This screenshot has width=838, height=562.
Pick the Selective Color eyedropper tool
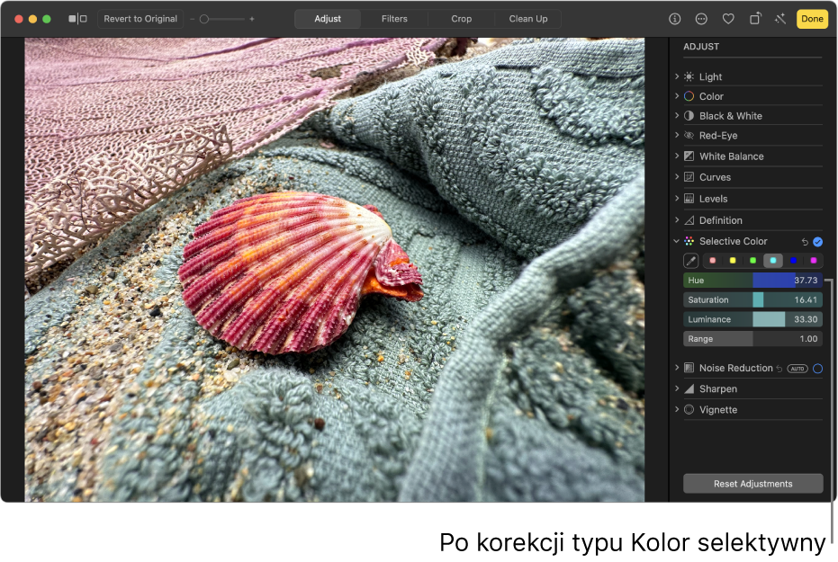[690, 261]
